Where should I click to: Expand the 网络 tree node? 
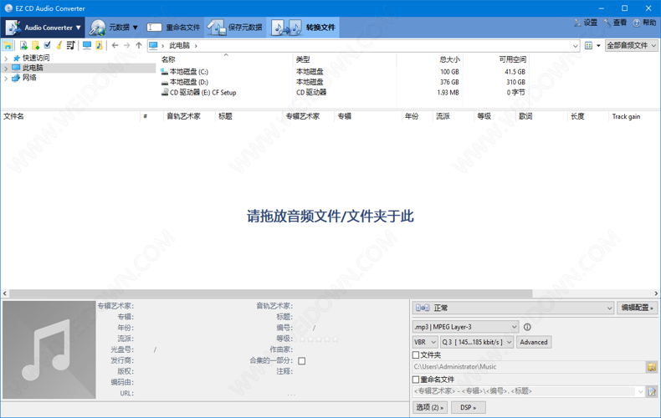pos(6,78)
